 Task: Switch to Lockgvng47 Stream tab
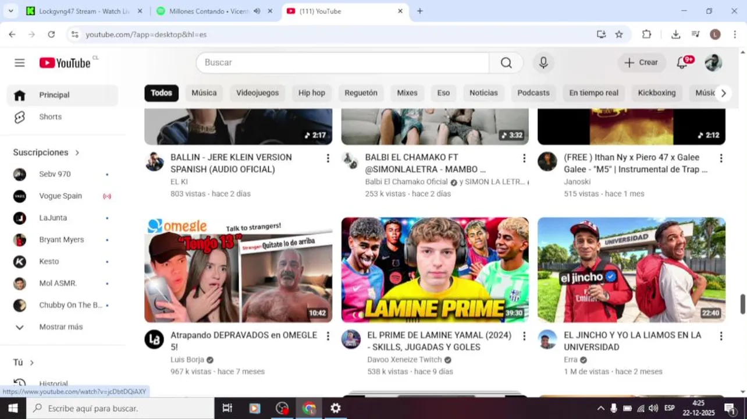coord(84,11)
